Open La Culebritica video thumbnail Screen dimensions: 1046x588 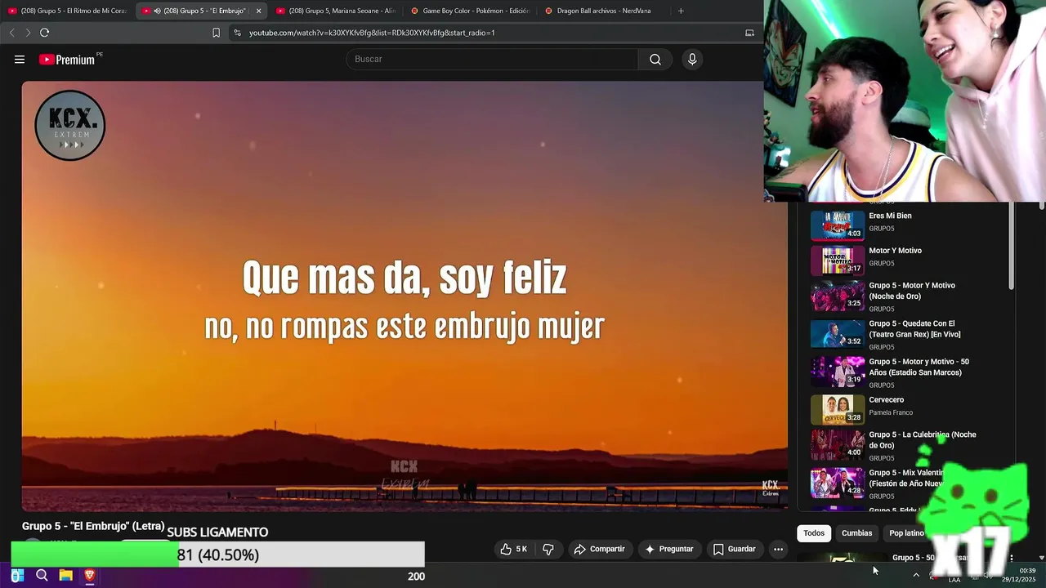(x=838, y=445)
